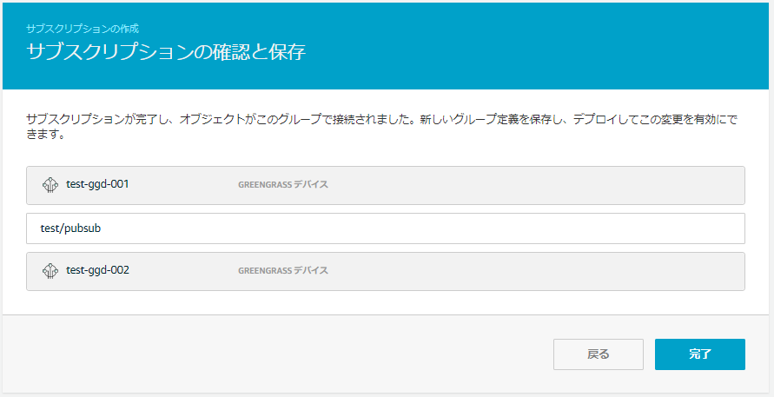
Task: Select the test-ggd-002 device name
Action: [x=97, y=270]
